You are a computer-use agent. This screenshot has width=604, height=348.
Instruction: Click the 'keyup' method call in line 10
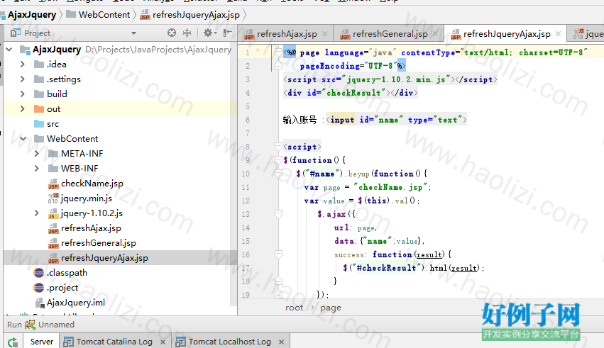pos(358,174)
